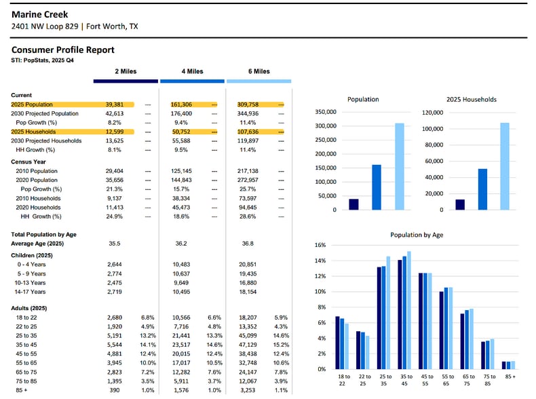Click the 2 Miles column header
Screen dimensions: 536x399
[x=126, y=71]
